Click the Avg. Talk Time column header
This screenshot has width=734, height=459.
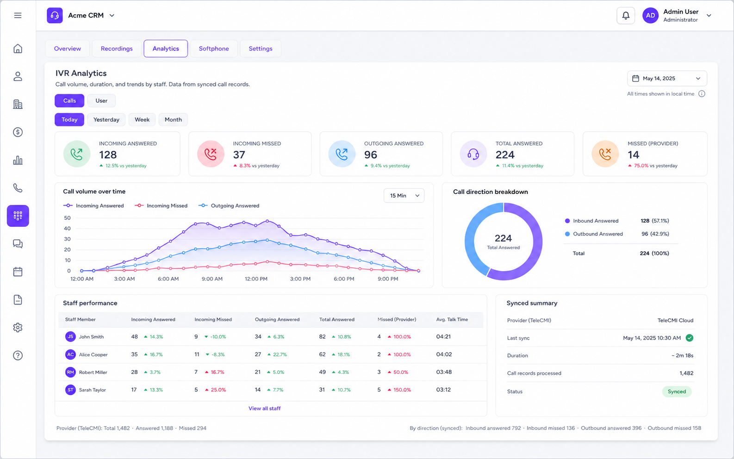(452, 319)
